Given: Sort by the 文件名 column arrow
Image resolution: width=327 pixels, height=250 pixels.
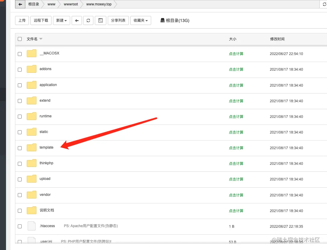Looking at the screenshot, I should (41, 39).
